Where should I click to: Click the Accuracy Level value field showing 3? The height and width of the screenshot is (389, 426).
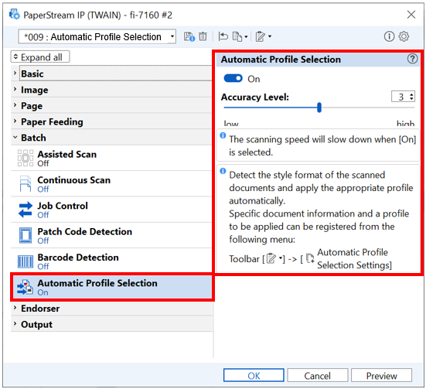pos(400,97)
